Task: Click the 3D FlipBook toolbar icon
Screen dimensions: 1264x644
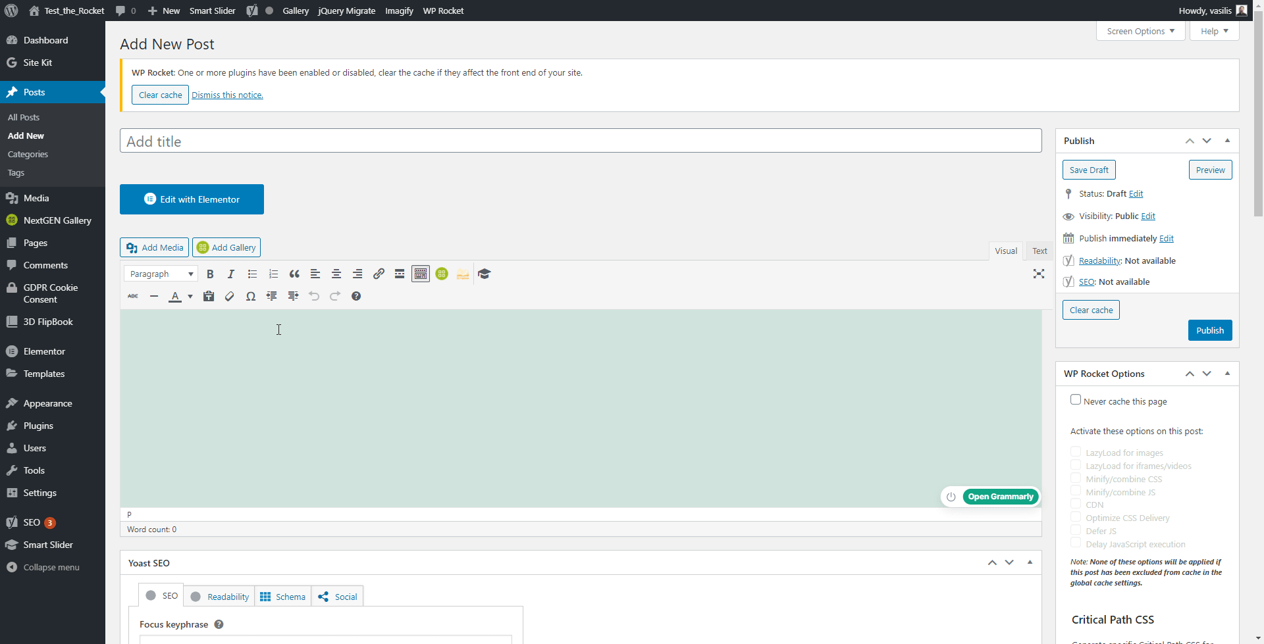Action: point(463,274)
